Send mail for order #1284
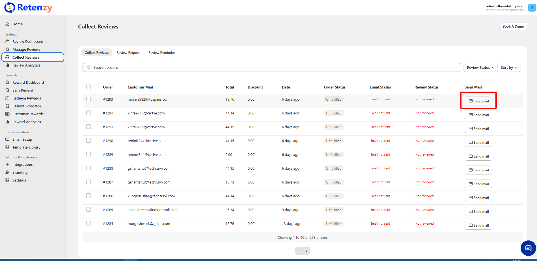537x261 pixels. 478,225
